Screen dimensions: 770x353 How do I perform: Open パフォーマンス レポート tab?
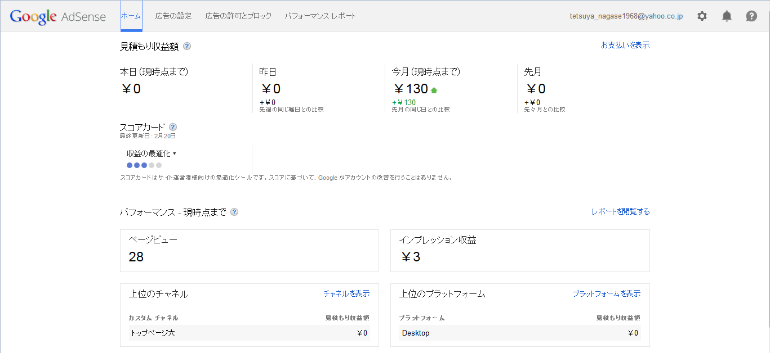(x=321, y=16)
